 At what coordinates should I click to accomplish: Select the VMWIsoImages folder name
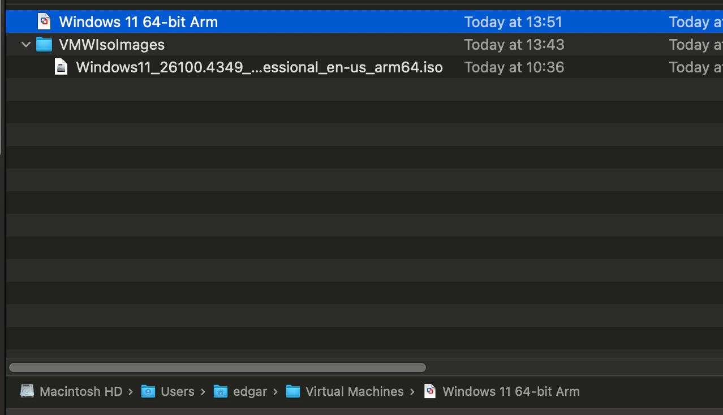pos(112,45)
